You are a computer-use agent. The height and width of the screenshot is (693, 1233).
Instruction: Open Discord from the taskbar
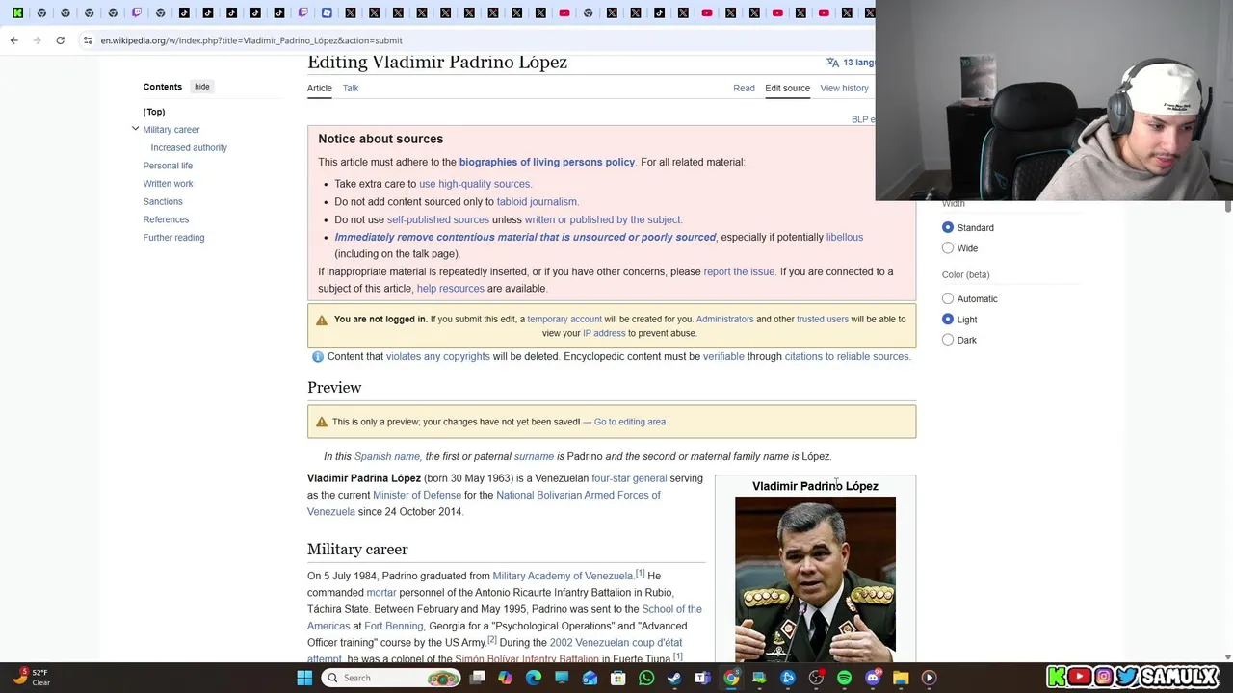click(873, 678)
